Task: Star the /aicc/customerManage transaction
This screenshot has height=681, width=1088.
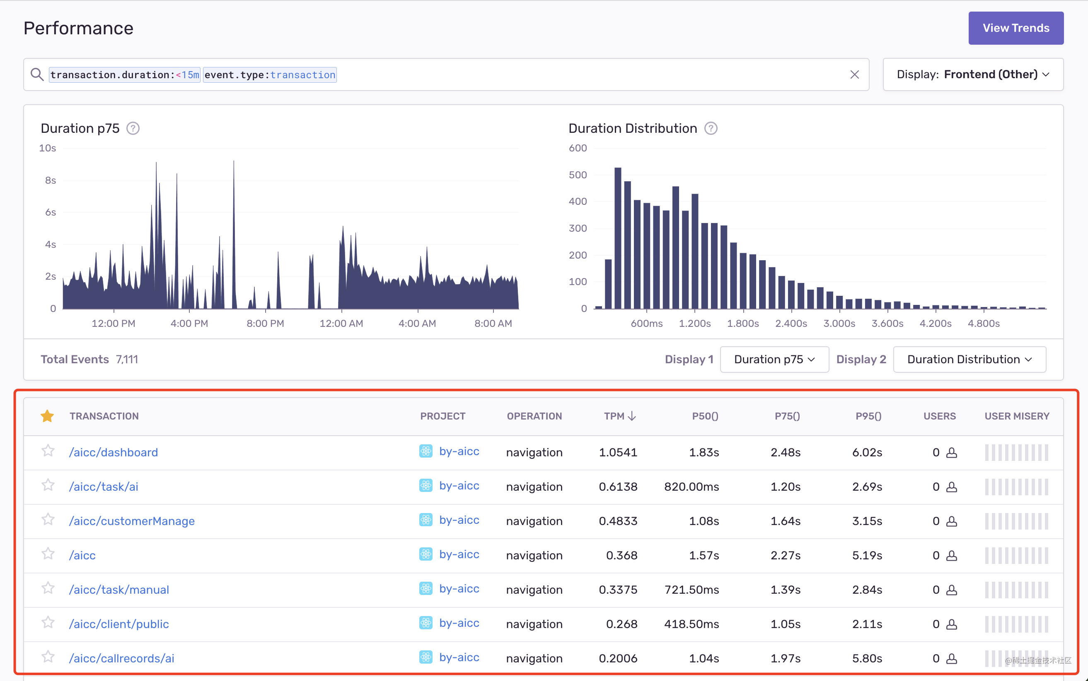Action: pyautogui.click(x=48, y=519)
